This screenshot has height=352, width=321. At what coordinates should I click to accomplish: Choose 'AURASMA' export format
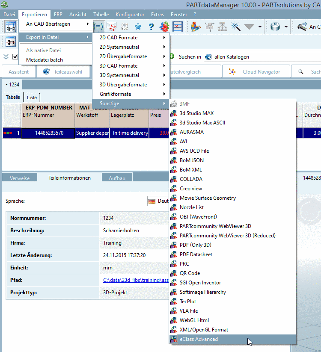[232, 132]
